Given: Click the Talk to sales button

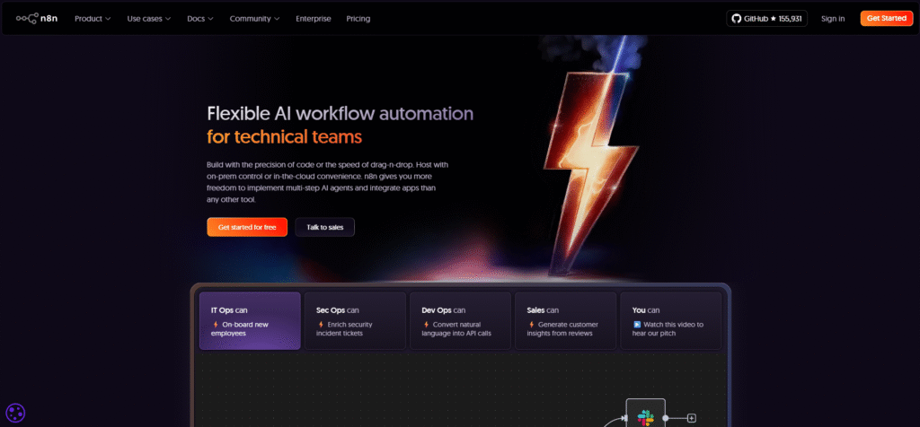Looking at the screenshot, I should coord(324,227).
